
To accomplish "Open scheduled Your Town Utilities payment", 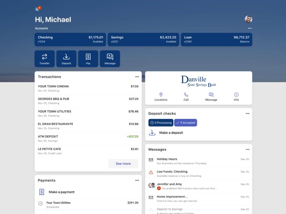I will [88, 205].
